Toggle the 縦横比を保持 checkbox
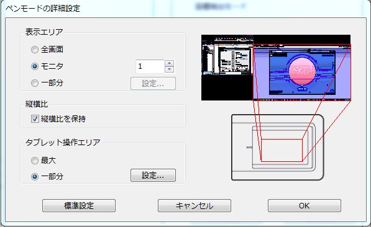Screen dimensions: 371x227 pyautogui.click(x=35, y=118)
